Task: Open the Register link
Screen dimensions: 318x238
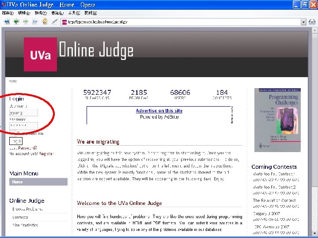Action: click(x=46, y=154)
